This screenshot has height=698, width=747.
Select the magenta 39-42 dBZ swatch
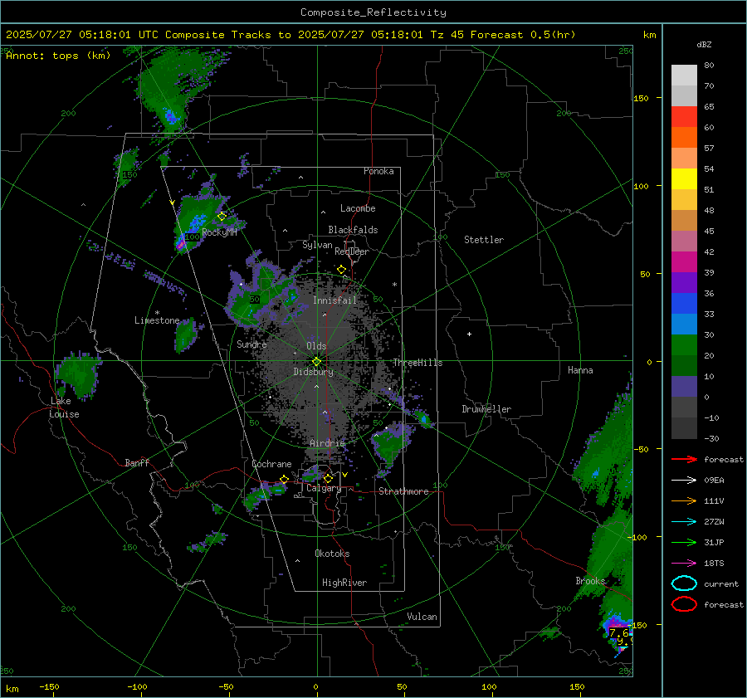[x=684, y=262]
